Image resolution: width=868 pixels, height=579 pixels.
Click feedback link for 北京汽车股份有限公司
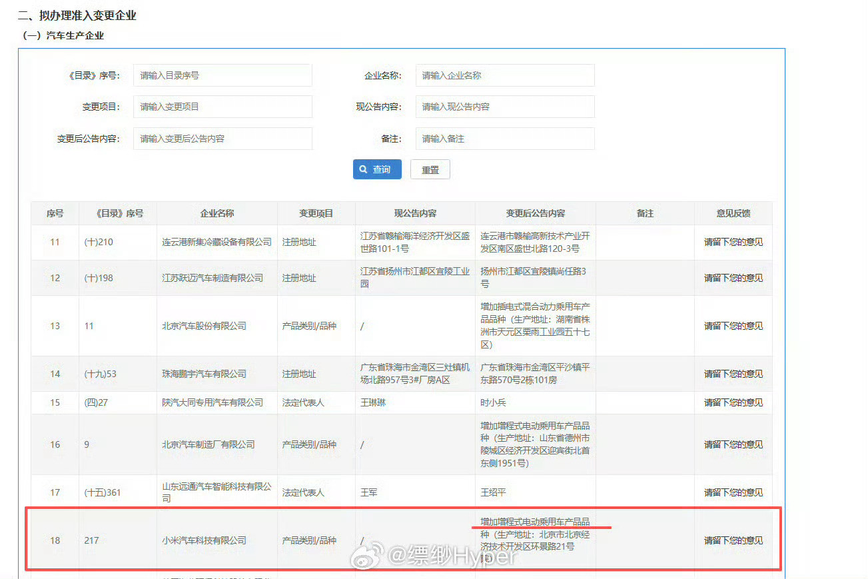[x=733, y=326]
